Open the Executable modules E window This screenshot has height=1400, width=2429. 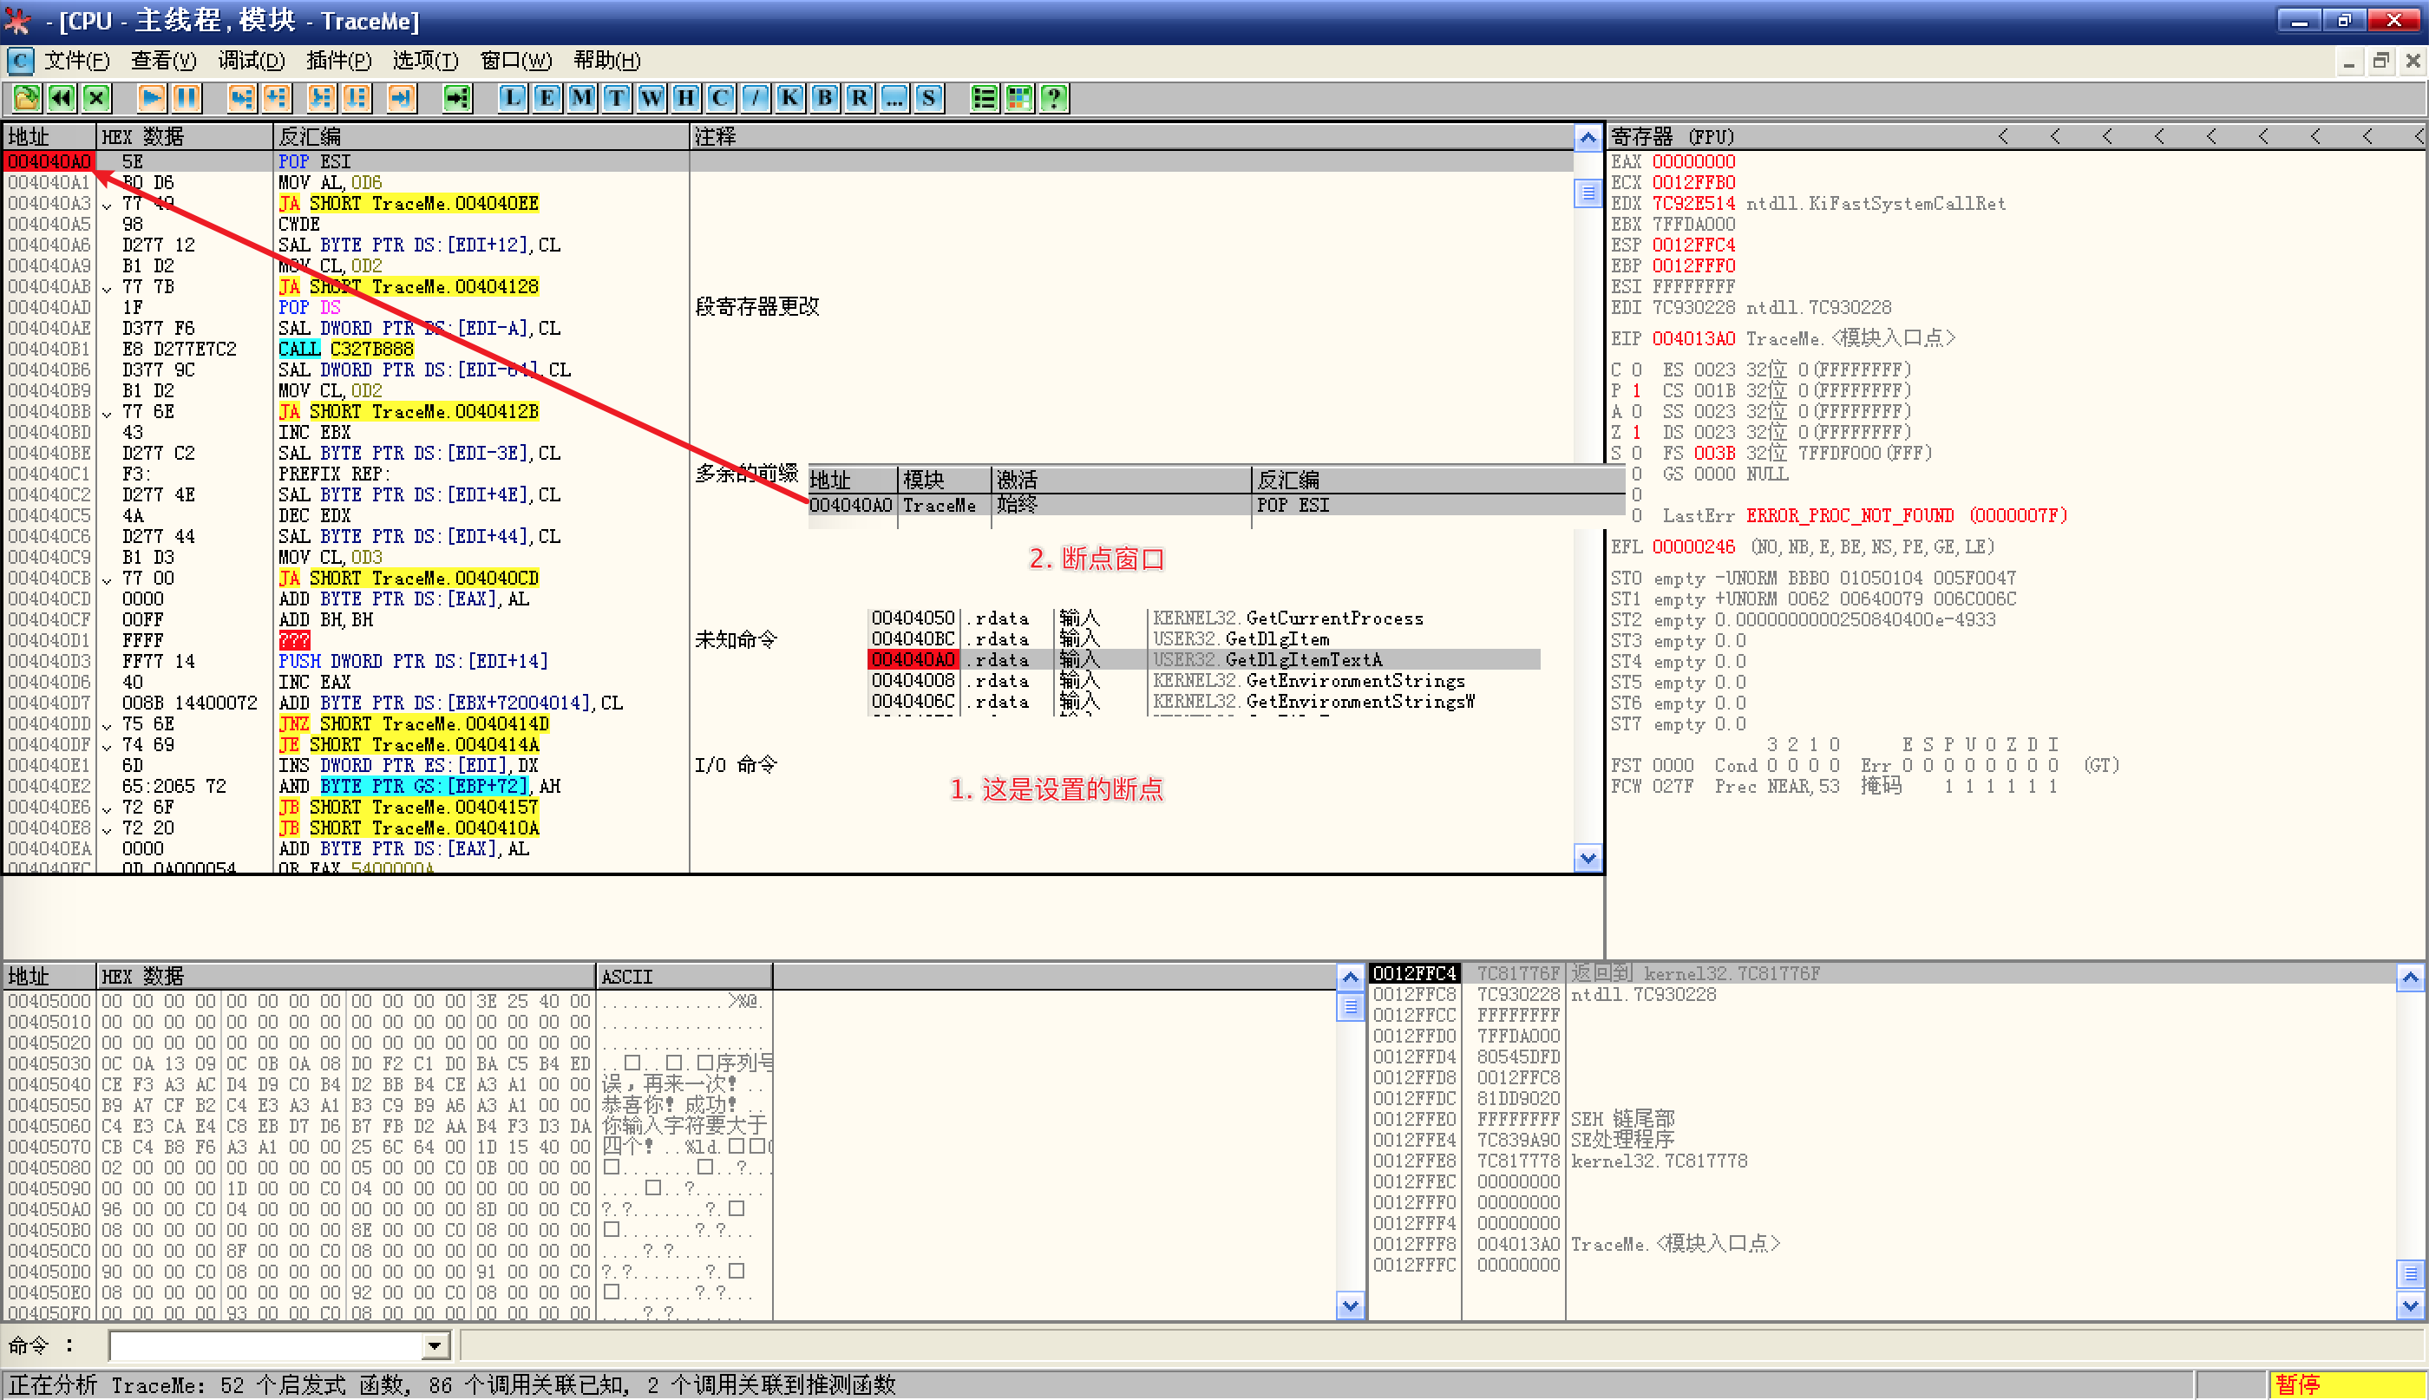pyautogui.click(x=547, y=97)
